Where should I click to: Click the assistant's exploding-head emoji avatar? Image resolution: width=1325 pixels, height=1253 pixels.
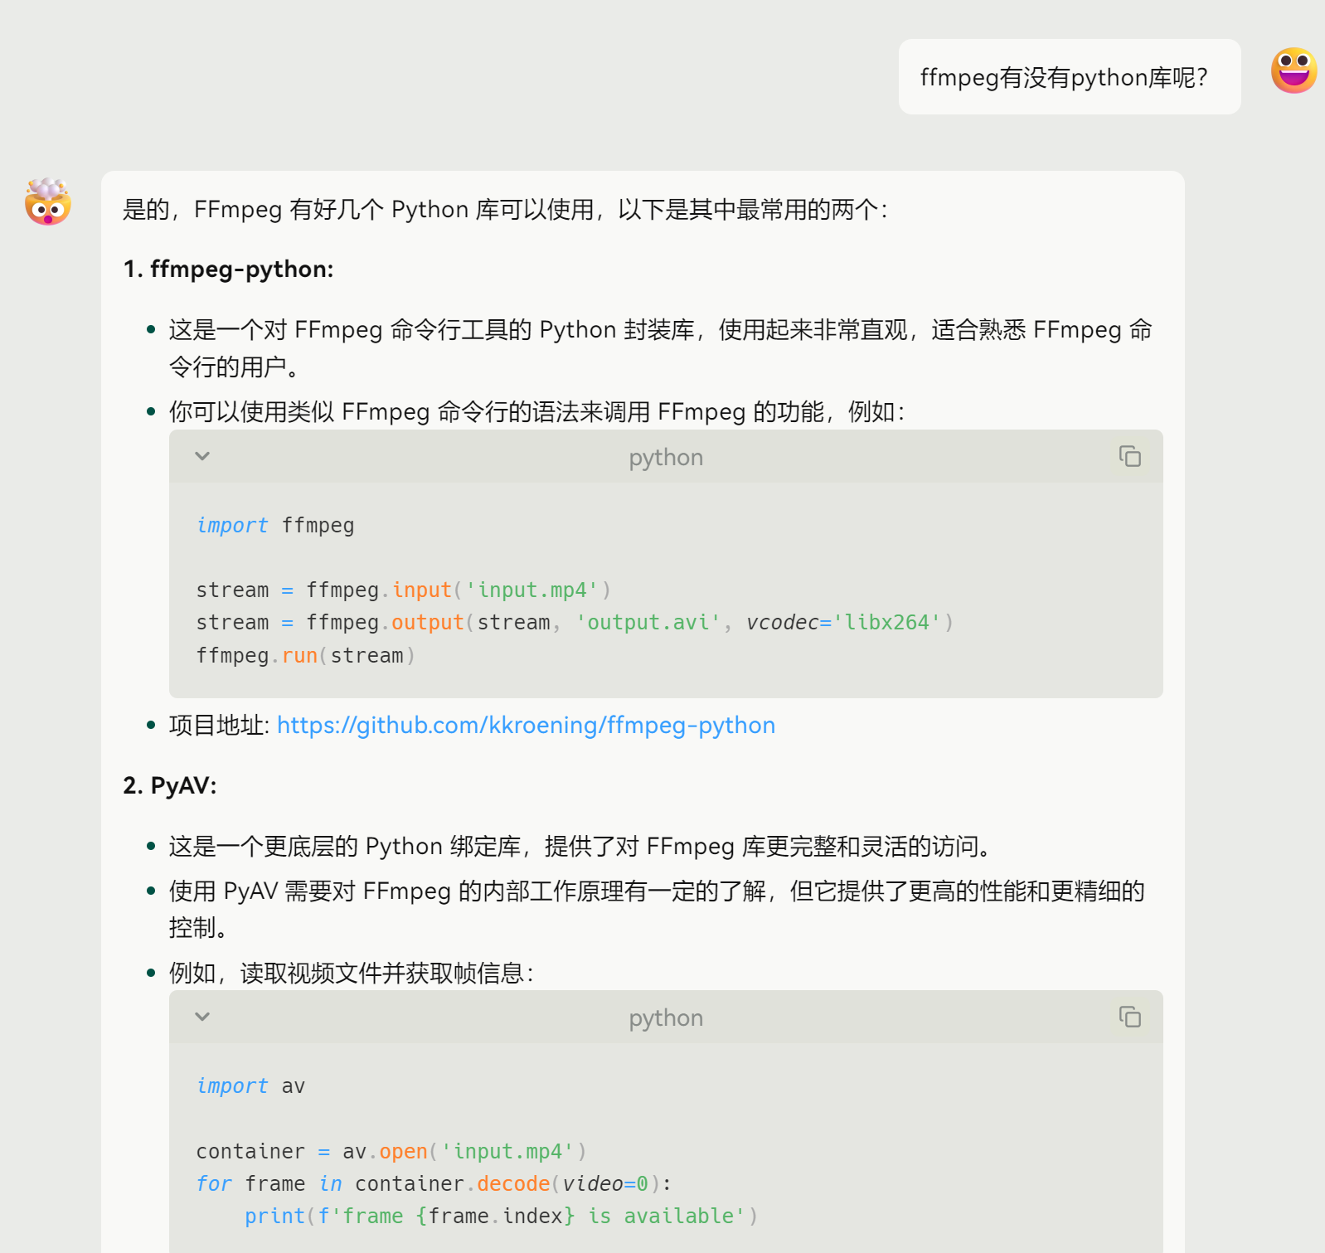click(x=48, y=202)
